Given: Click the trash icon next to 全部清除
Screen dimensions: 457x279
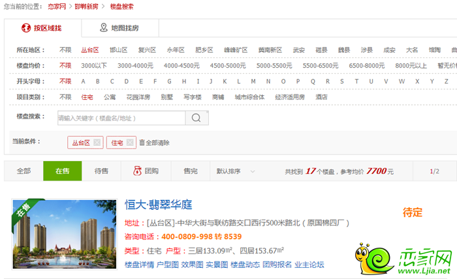Looking at the screenshot, I should pyautogui.click(x=142, y=143).
